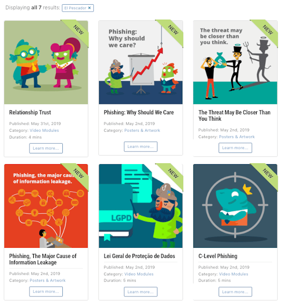The width and height of the screenshot is (281, 303).
Task: Open Video Modules category link under Relationship Trust
Action: 44,130
